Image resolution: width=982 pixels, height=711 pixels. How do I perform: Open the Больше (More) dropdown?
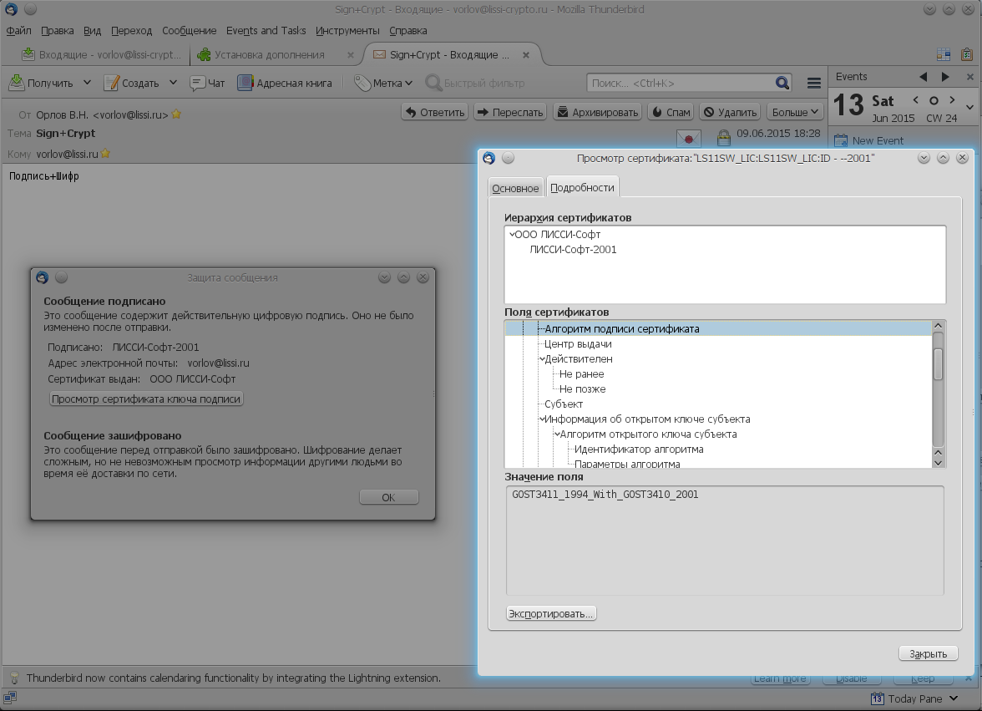pos(796,112)
